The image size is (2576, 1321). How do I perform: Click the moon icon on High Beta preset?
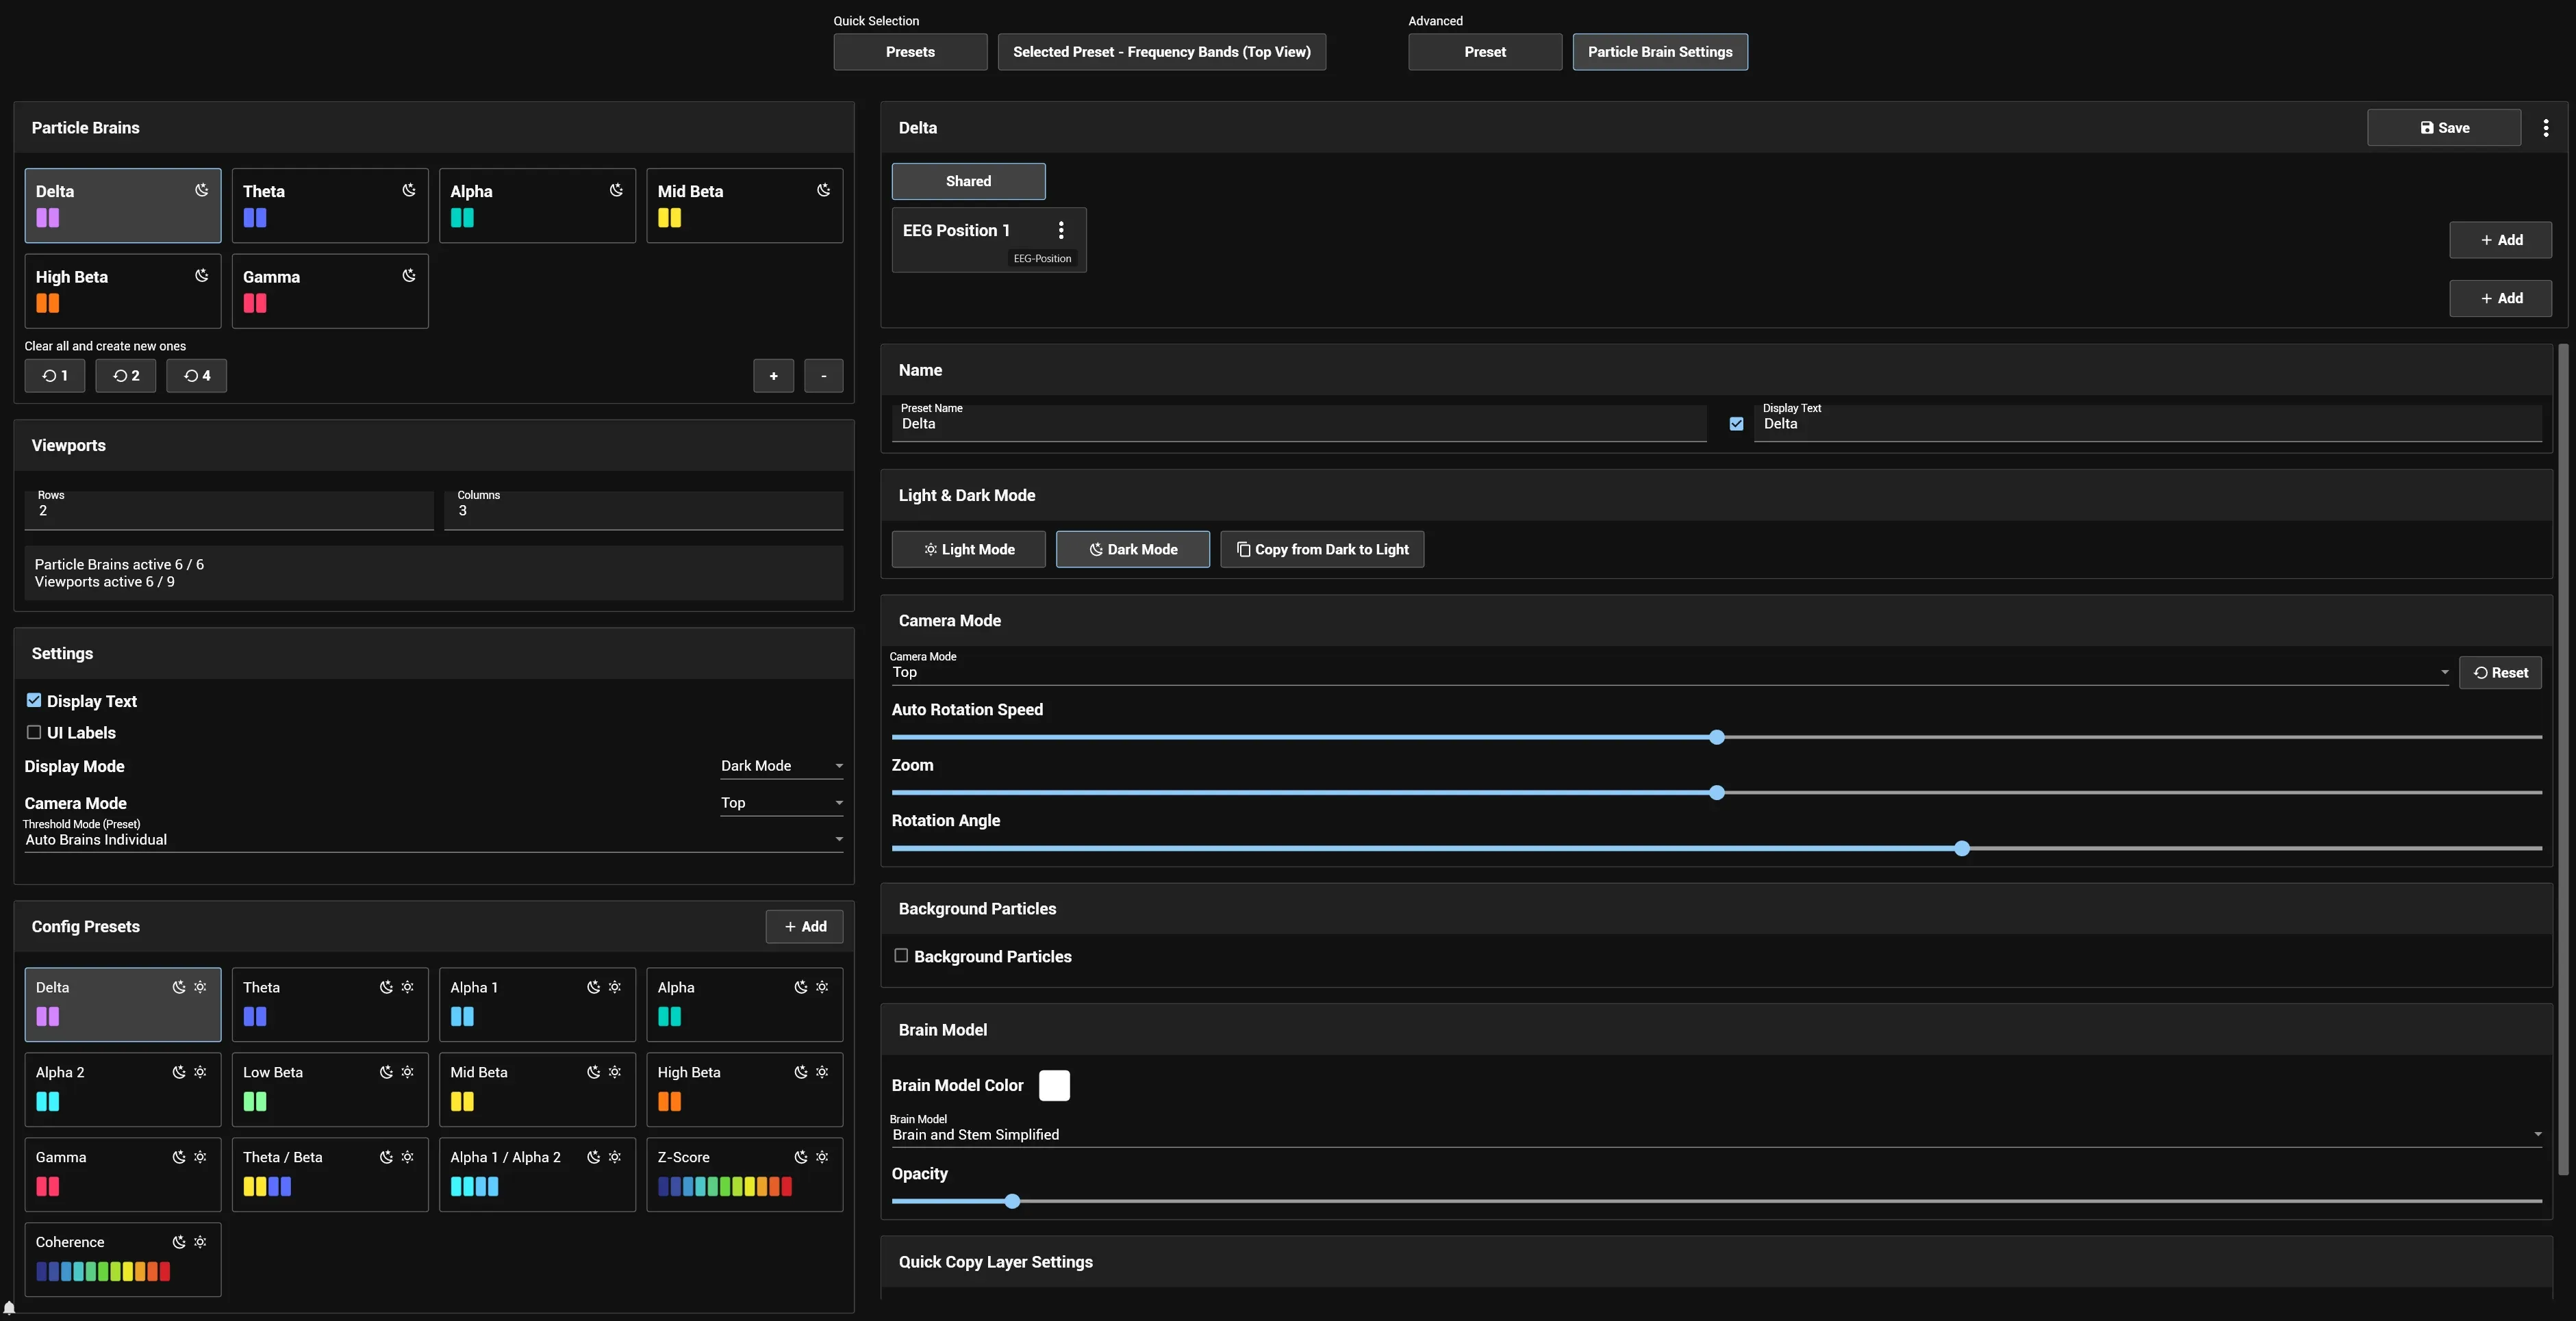800,1072
